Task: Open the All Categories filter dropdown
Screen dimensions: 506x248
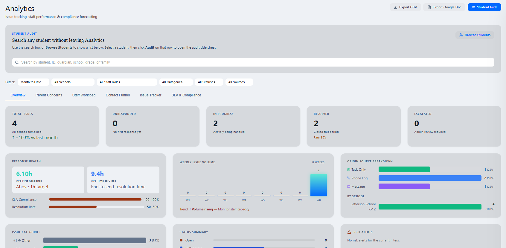Action: tap(176, 82)
